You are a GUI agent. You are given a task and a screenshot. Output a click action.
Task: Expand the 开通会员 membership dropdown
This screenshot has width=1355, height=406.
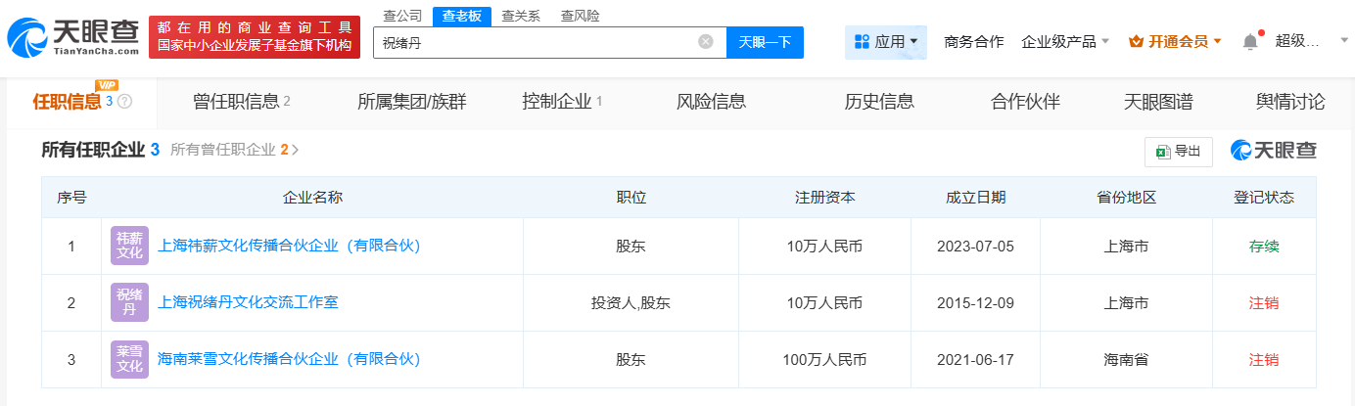[1175, 42]
